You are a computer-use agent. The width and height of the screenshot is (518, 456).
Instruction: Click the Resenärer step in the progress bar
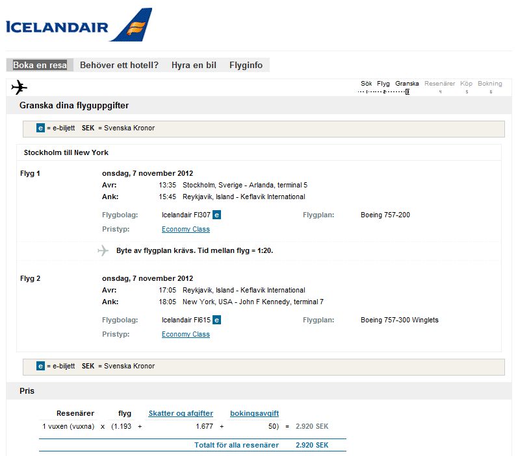click(x=439, y=84)
